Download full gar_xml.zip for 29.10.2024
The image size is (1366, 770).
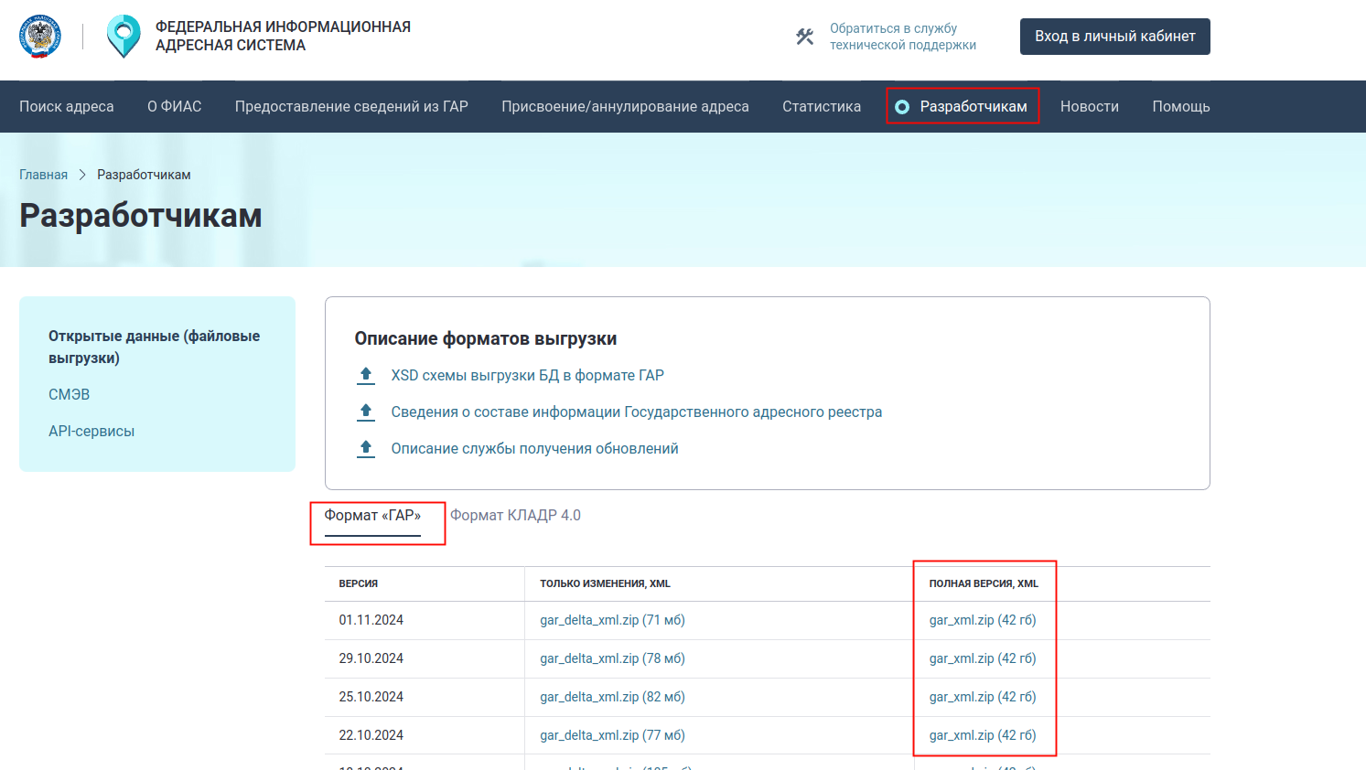click(983, 658)
